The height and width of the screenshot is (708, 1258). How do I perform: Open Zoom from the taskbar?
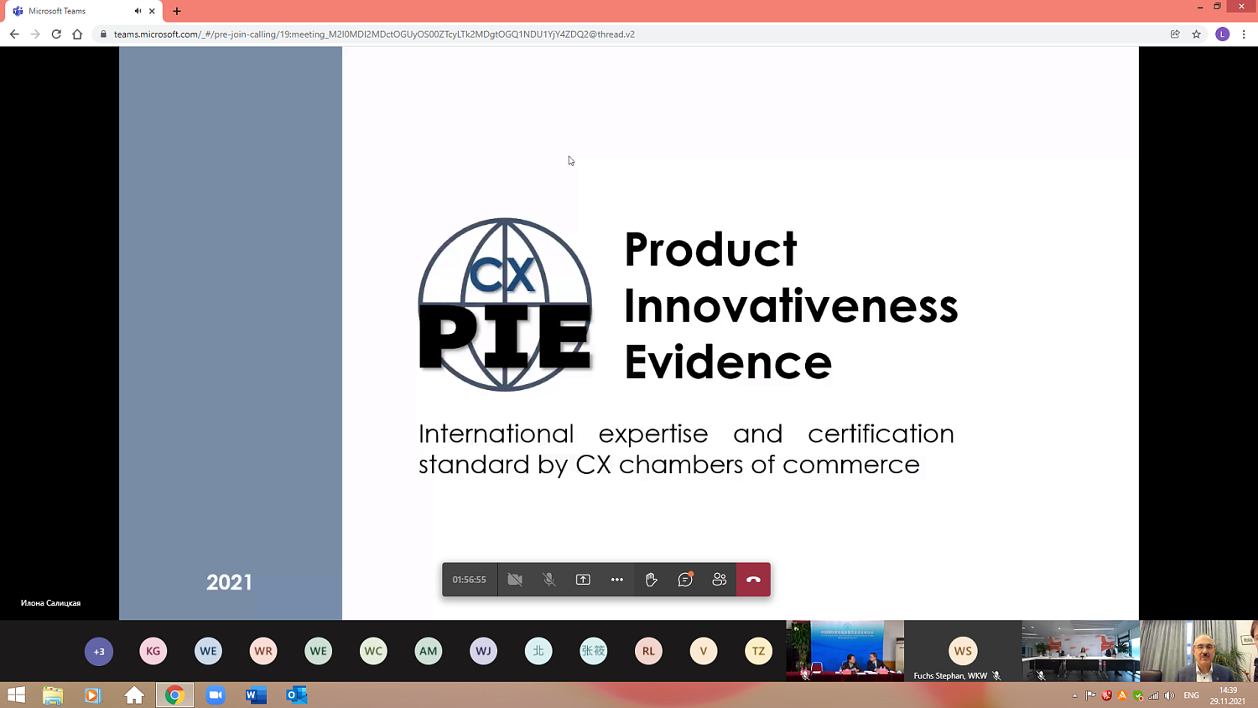tap(216, 695)
